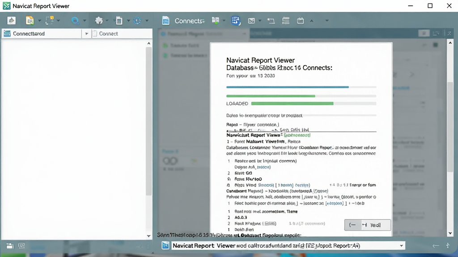The image size is (458, 257).
Task: Open dropdown beside the orange document icon
Action: pyautogui.click(x=39, y=21)
